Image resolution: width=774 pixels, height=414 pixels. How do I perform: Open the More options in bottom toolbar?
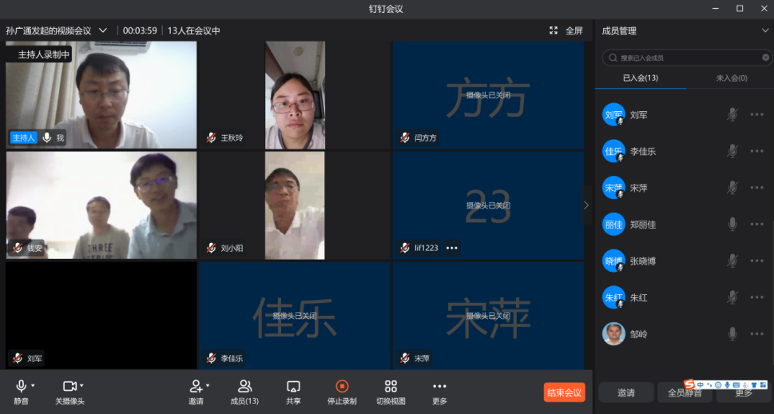point(439,388)
